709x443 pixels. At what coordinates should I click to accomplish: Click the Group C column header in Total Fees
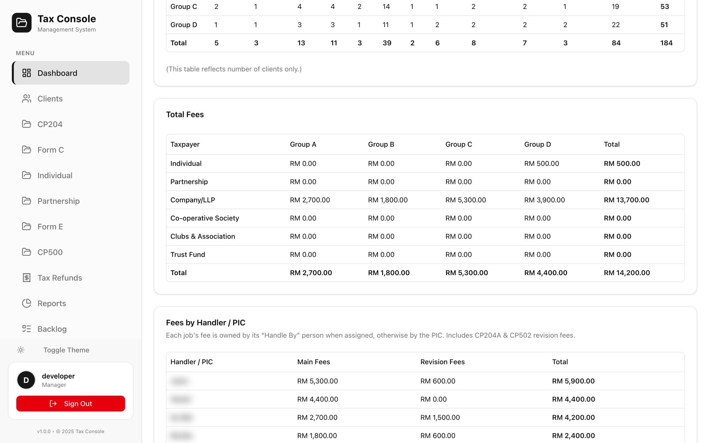[459, 144]
